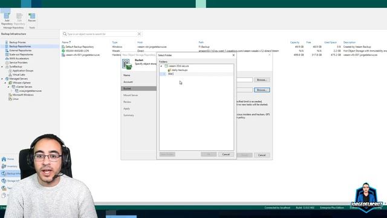Click the Linux node icon
387x218 pixels.
click(x=10, y=99)
